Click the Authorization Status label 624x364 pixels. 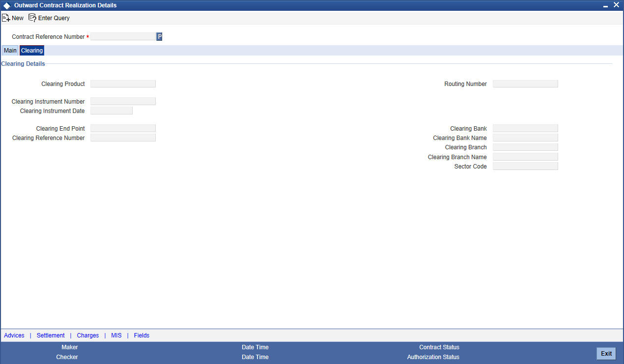point(433,357)
